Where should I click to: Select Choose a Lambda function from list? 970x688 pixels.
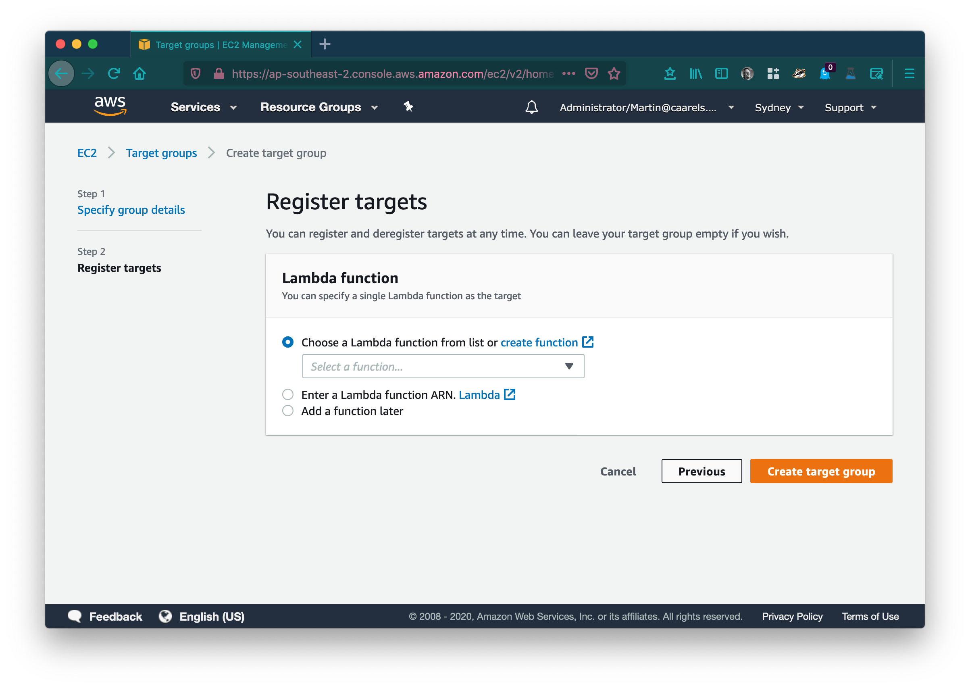point(288,342)
